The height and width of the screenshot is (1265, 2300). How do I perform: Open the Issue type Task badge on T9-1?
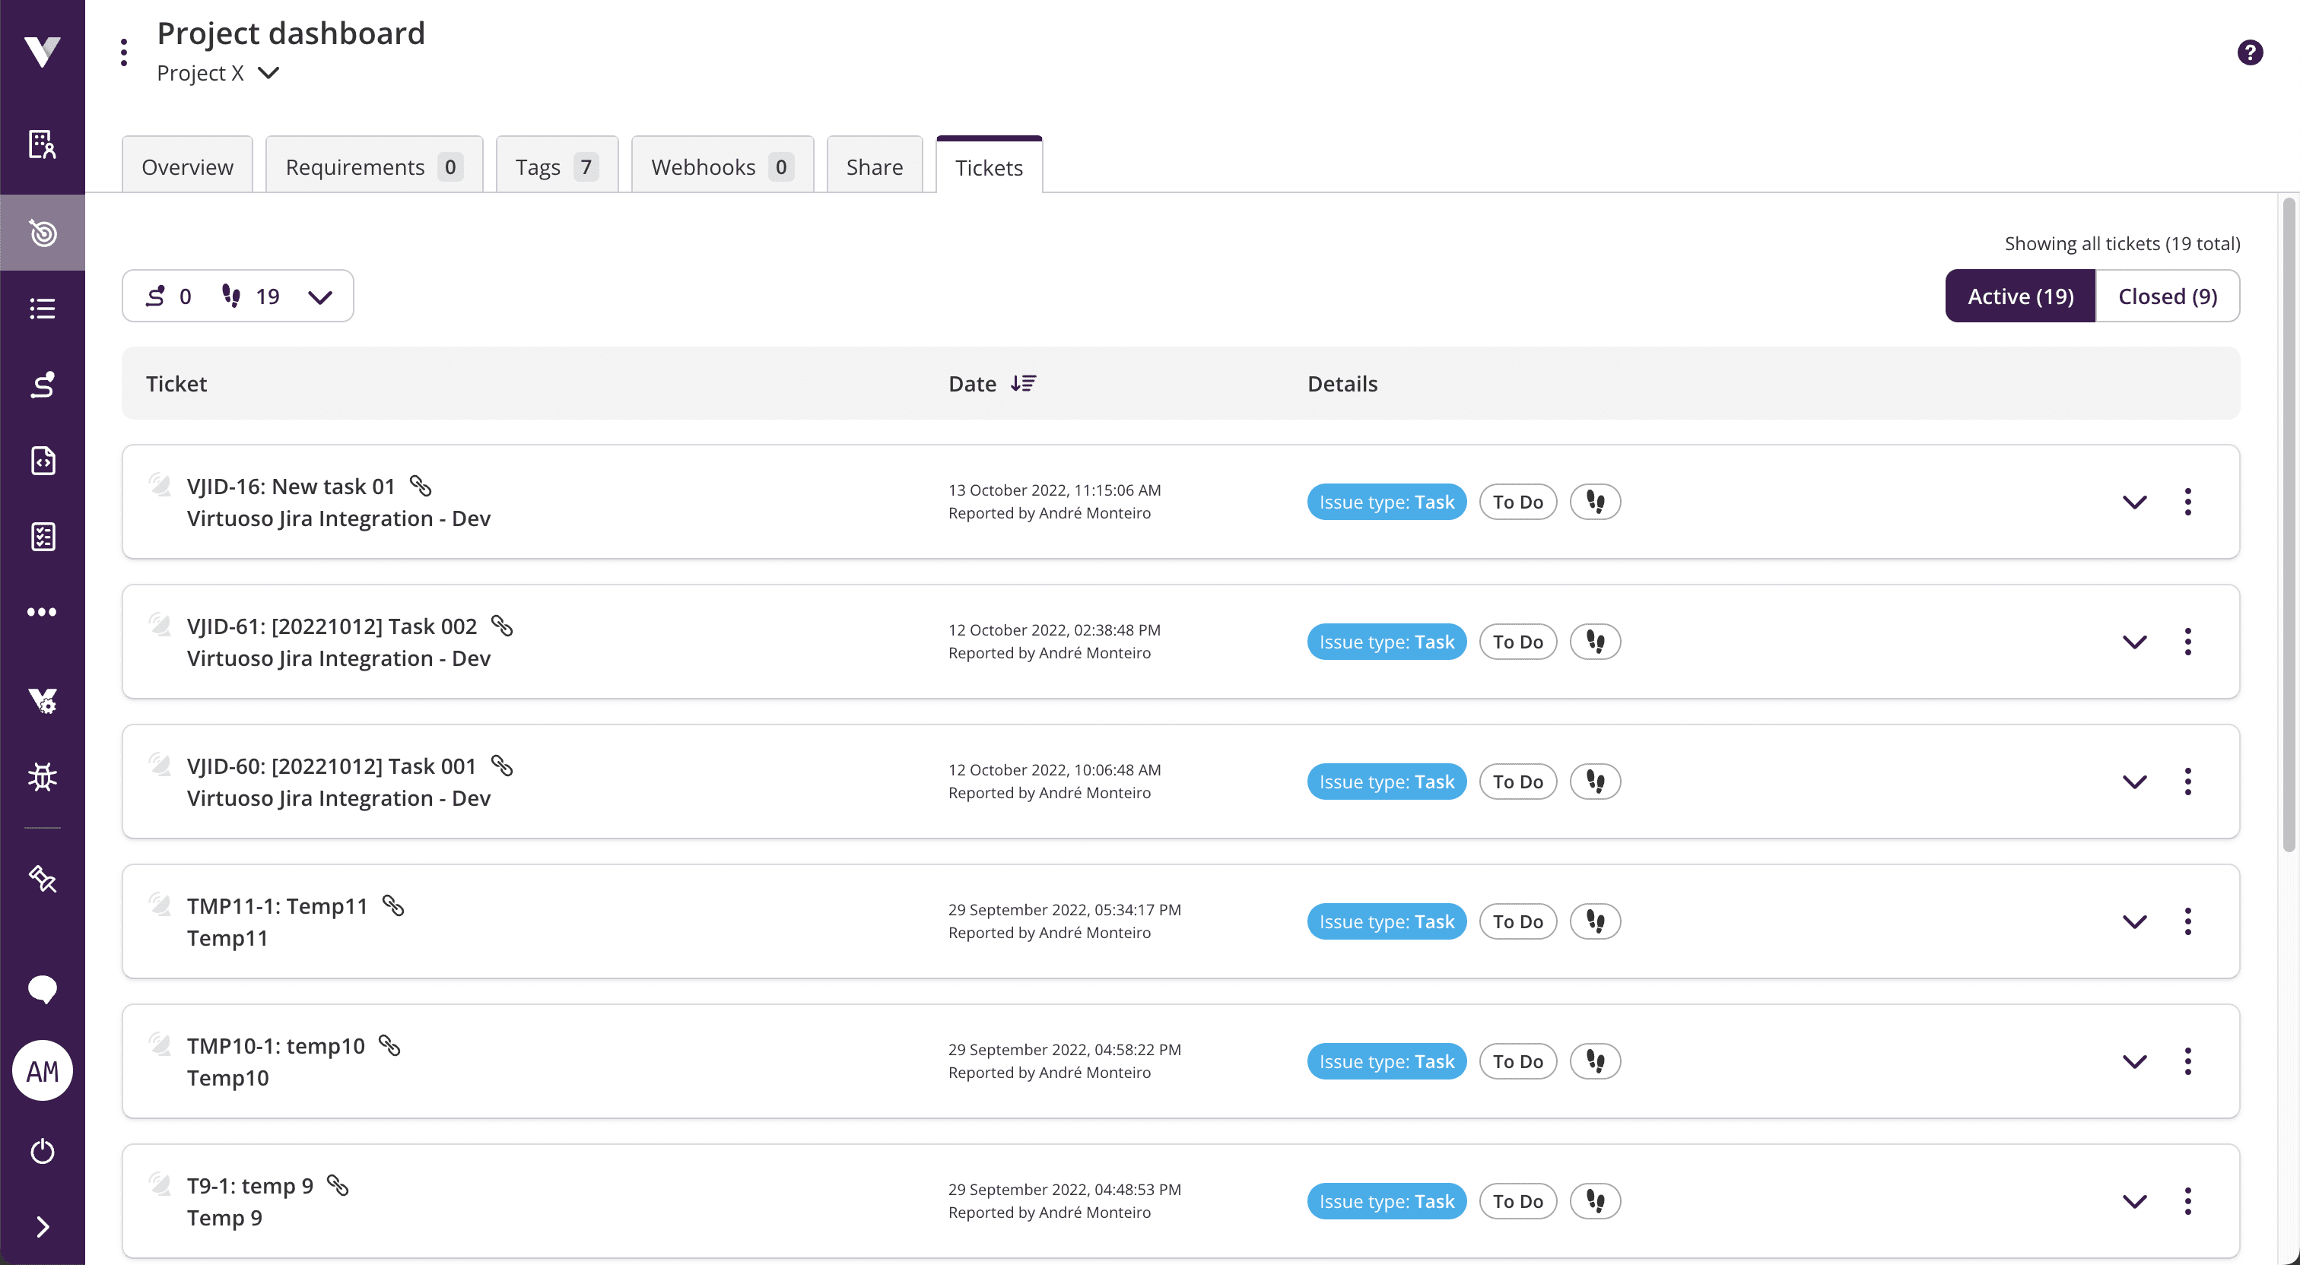tap(1385, 1200)
